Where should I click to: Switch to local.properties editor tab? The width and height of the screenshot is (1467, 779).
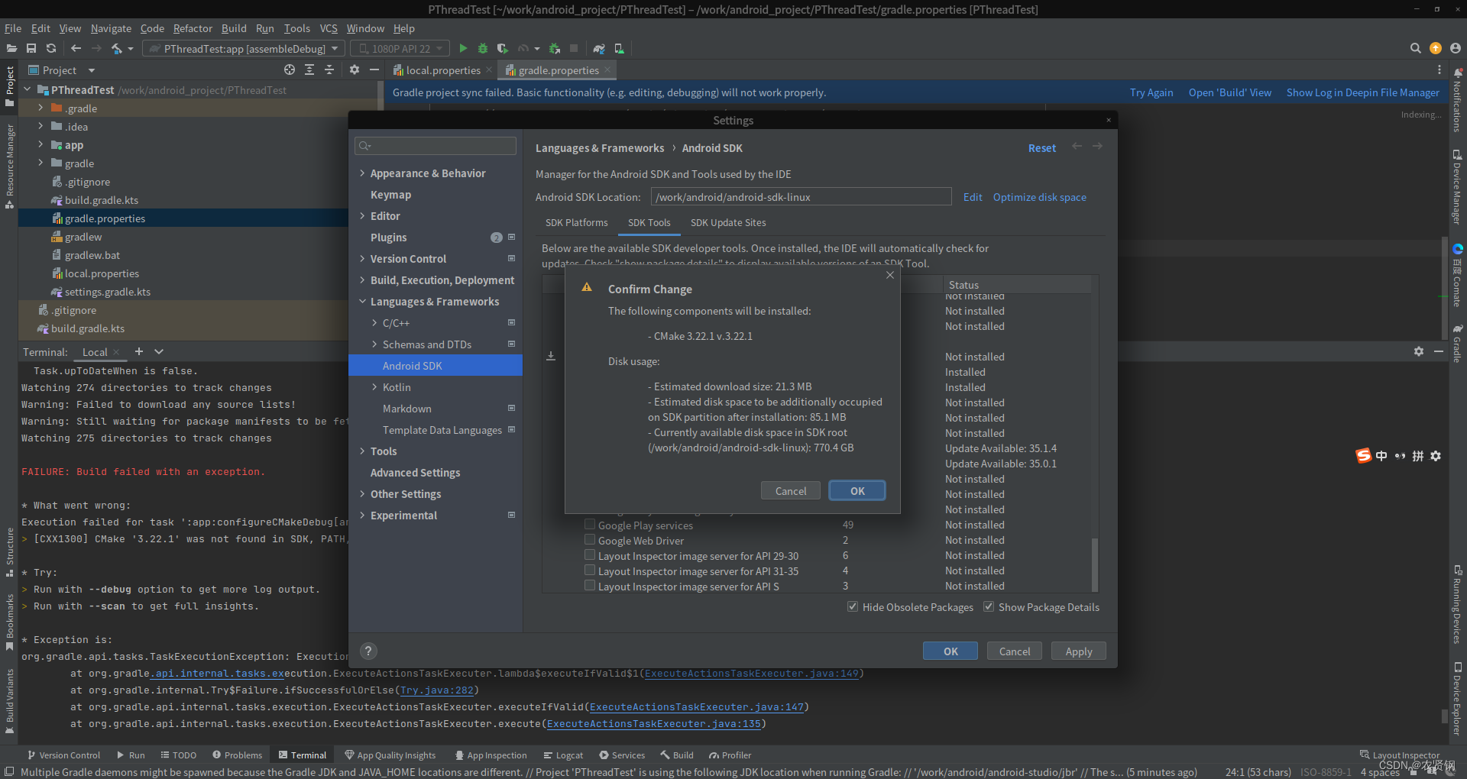pos(442,70)
